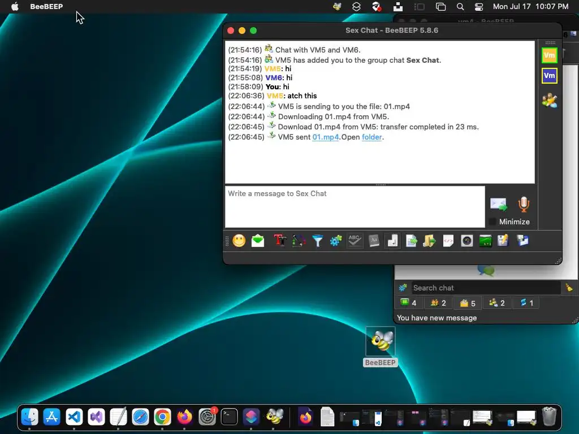Click the Search chat field in main window

[x=486, y=288]
